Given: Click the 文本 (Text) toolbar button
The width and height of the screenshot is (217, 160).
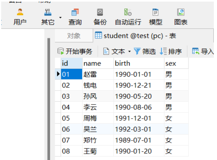Looking at the screenshot, I should [x=114, y=51].
